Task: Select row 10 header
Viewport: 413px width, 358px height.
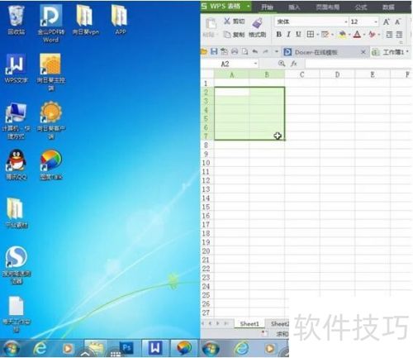Action: [x=206, y=163]
